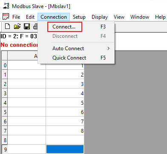The height and width of the screenshot is (154, 167).
Task: Open the Help menu
Action: click(x=160, y=17)
